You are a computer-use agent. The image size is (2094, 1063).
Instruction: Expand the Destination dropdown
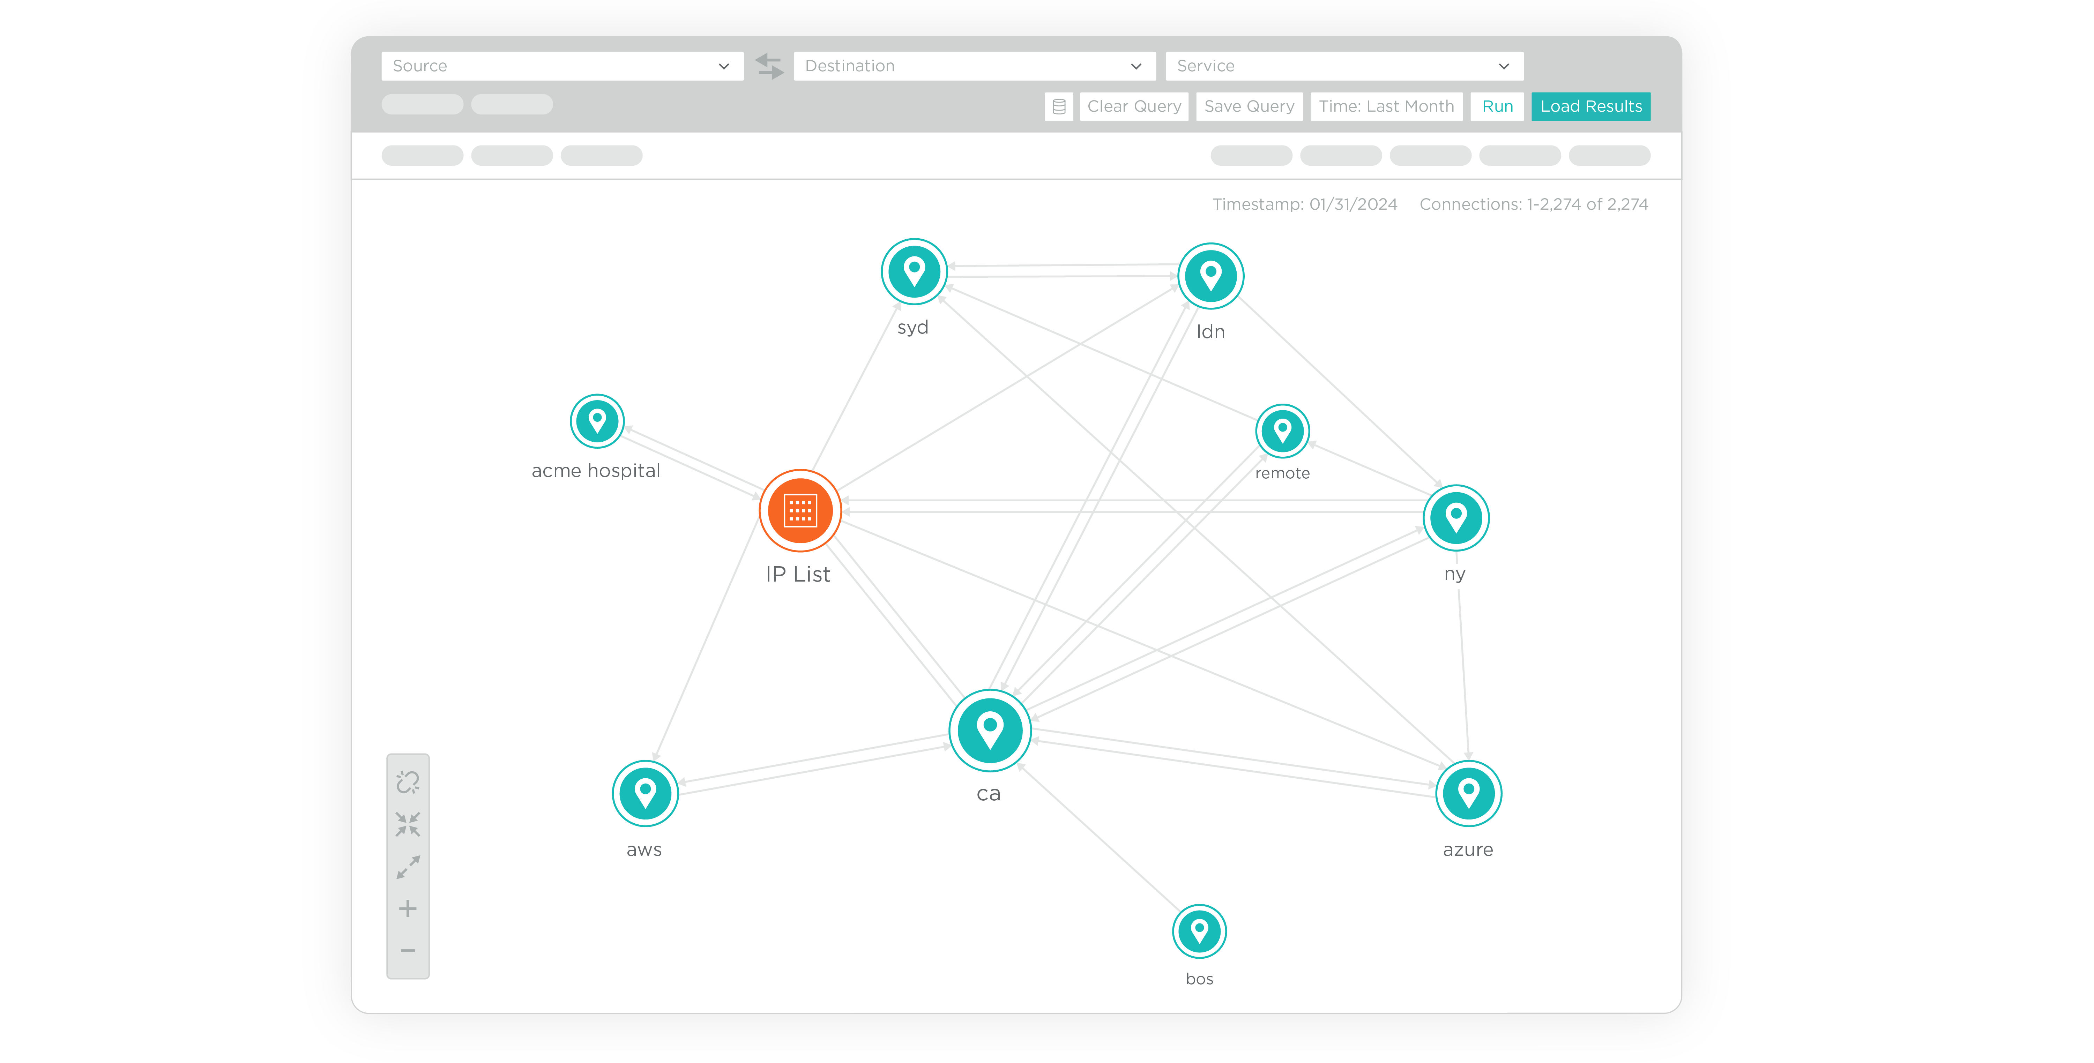pyautogui.click(x=974, y=66)
